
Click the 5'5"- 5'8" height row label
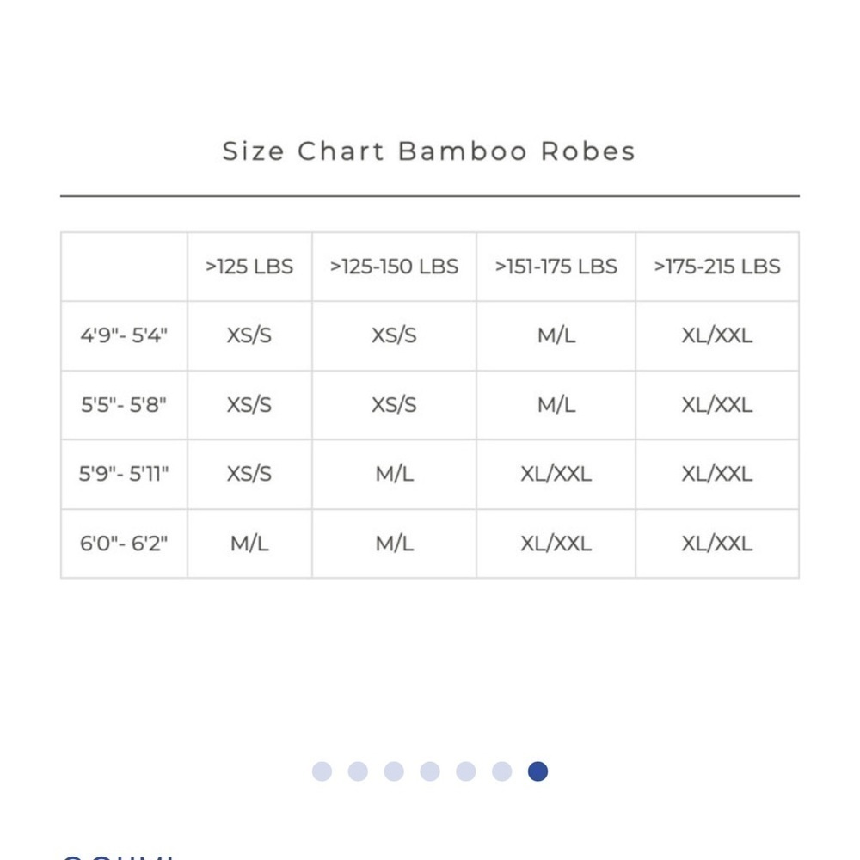coord(124,405)
